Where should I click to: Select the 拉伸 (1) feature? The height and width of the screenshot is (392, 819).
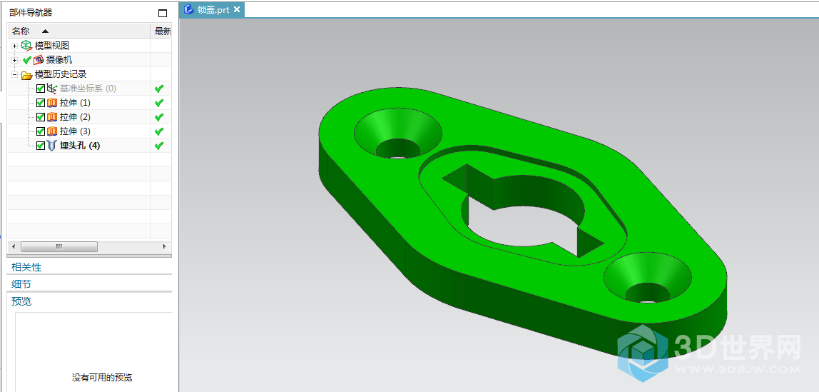click(75, 102)
